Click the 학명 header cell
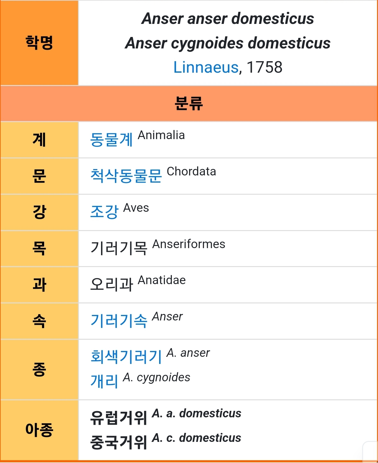The image size is (378, 463). point(39,43)
